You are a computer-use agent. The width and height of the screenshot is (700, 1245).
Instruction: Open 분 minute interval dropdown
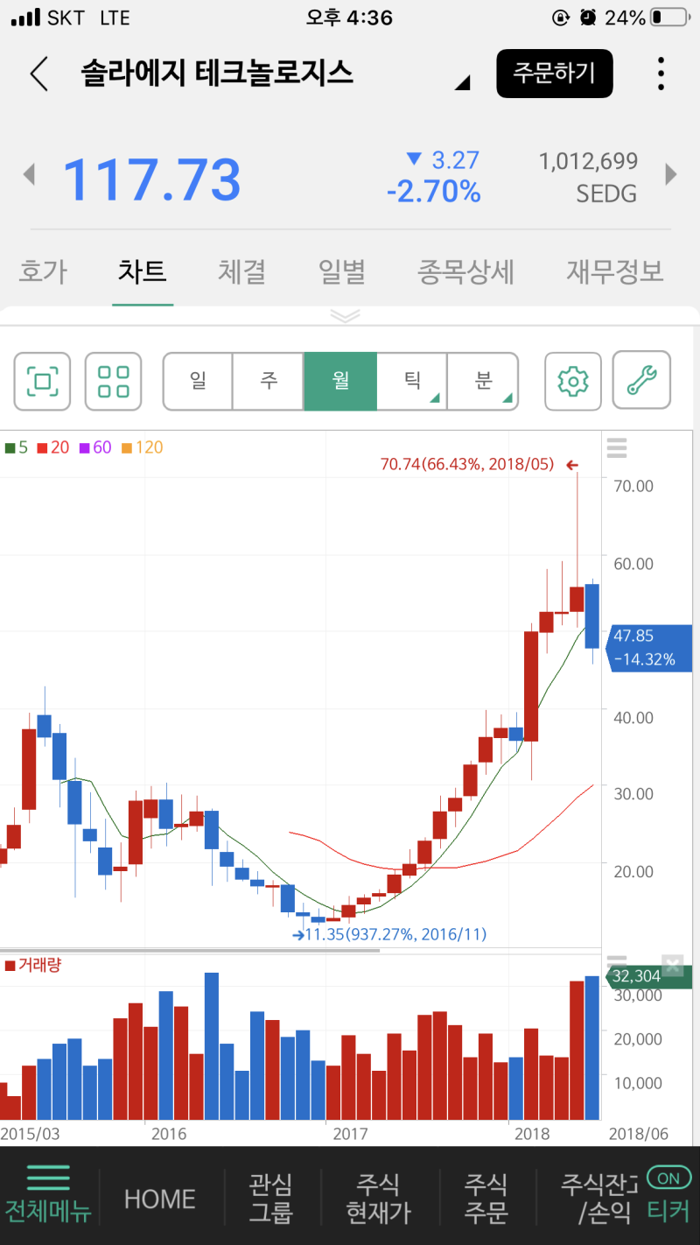click(x=483, y=382)
